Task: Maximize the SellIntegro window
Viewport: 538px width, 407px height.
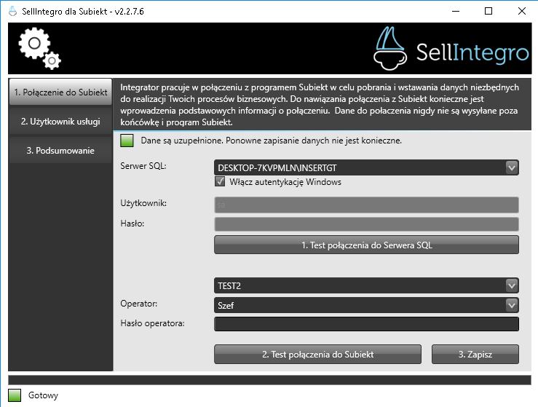Action: 488,11
